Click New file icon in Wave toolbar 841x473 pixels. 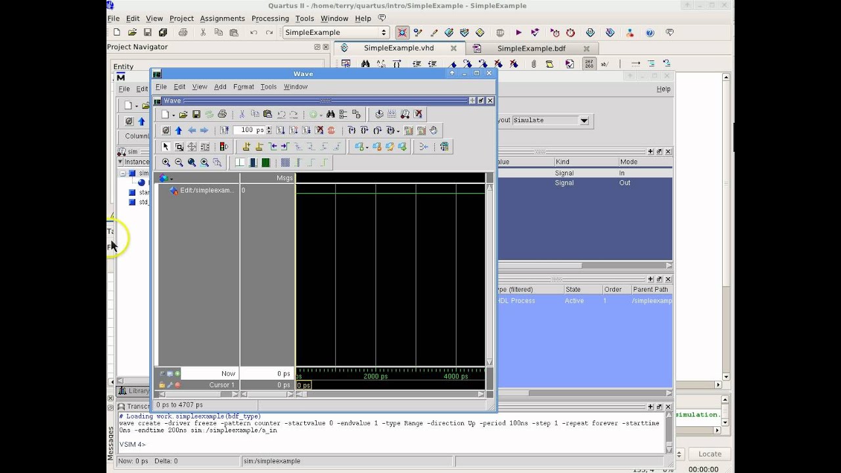point(166,114)
